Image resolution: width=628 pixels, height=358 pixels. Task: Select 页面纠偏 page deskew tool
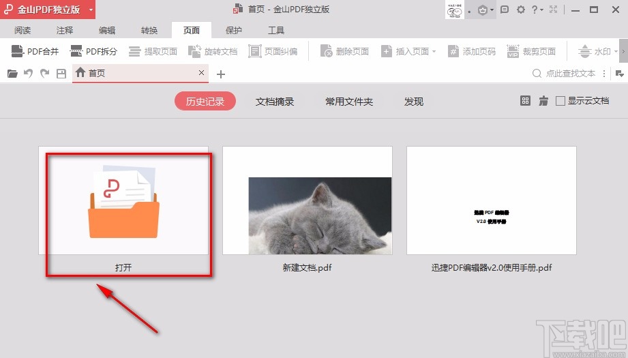click(x=273, y=51)
